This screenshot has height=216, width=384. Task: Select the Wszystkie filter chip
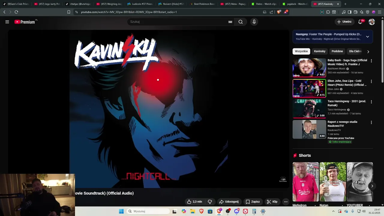point(301,51)
